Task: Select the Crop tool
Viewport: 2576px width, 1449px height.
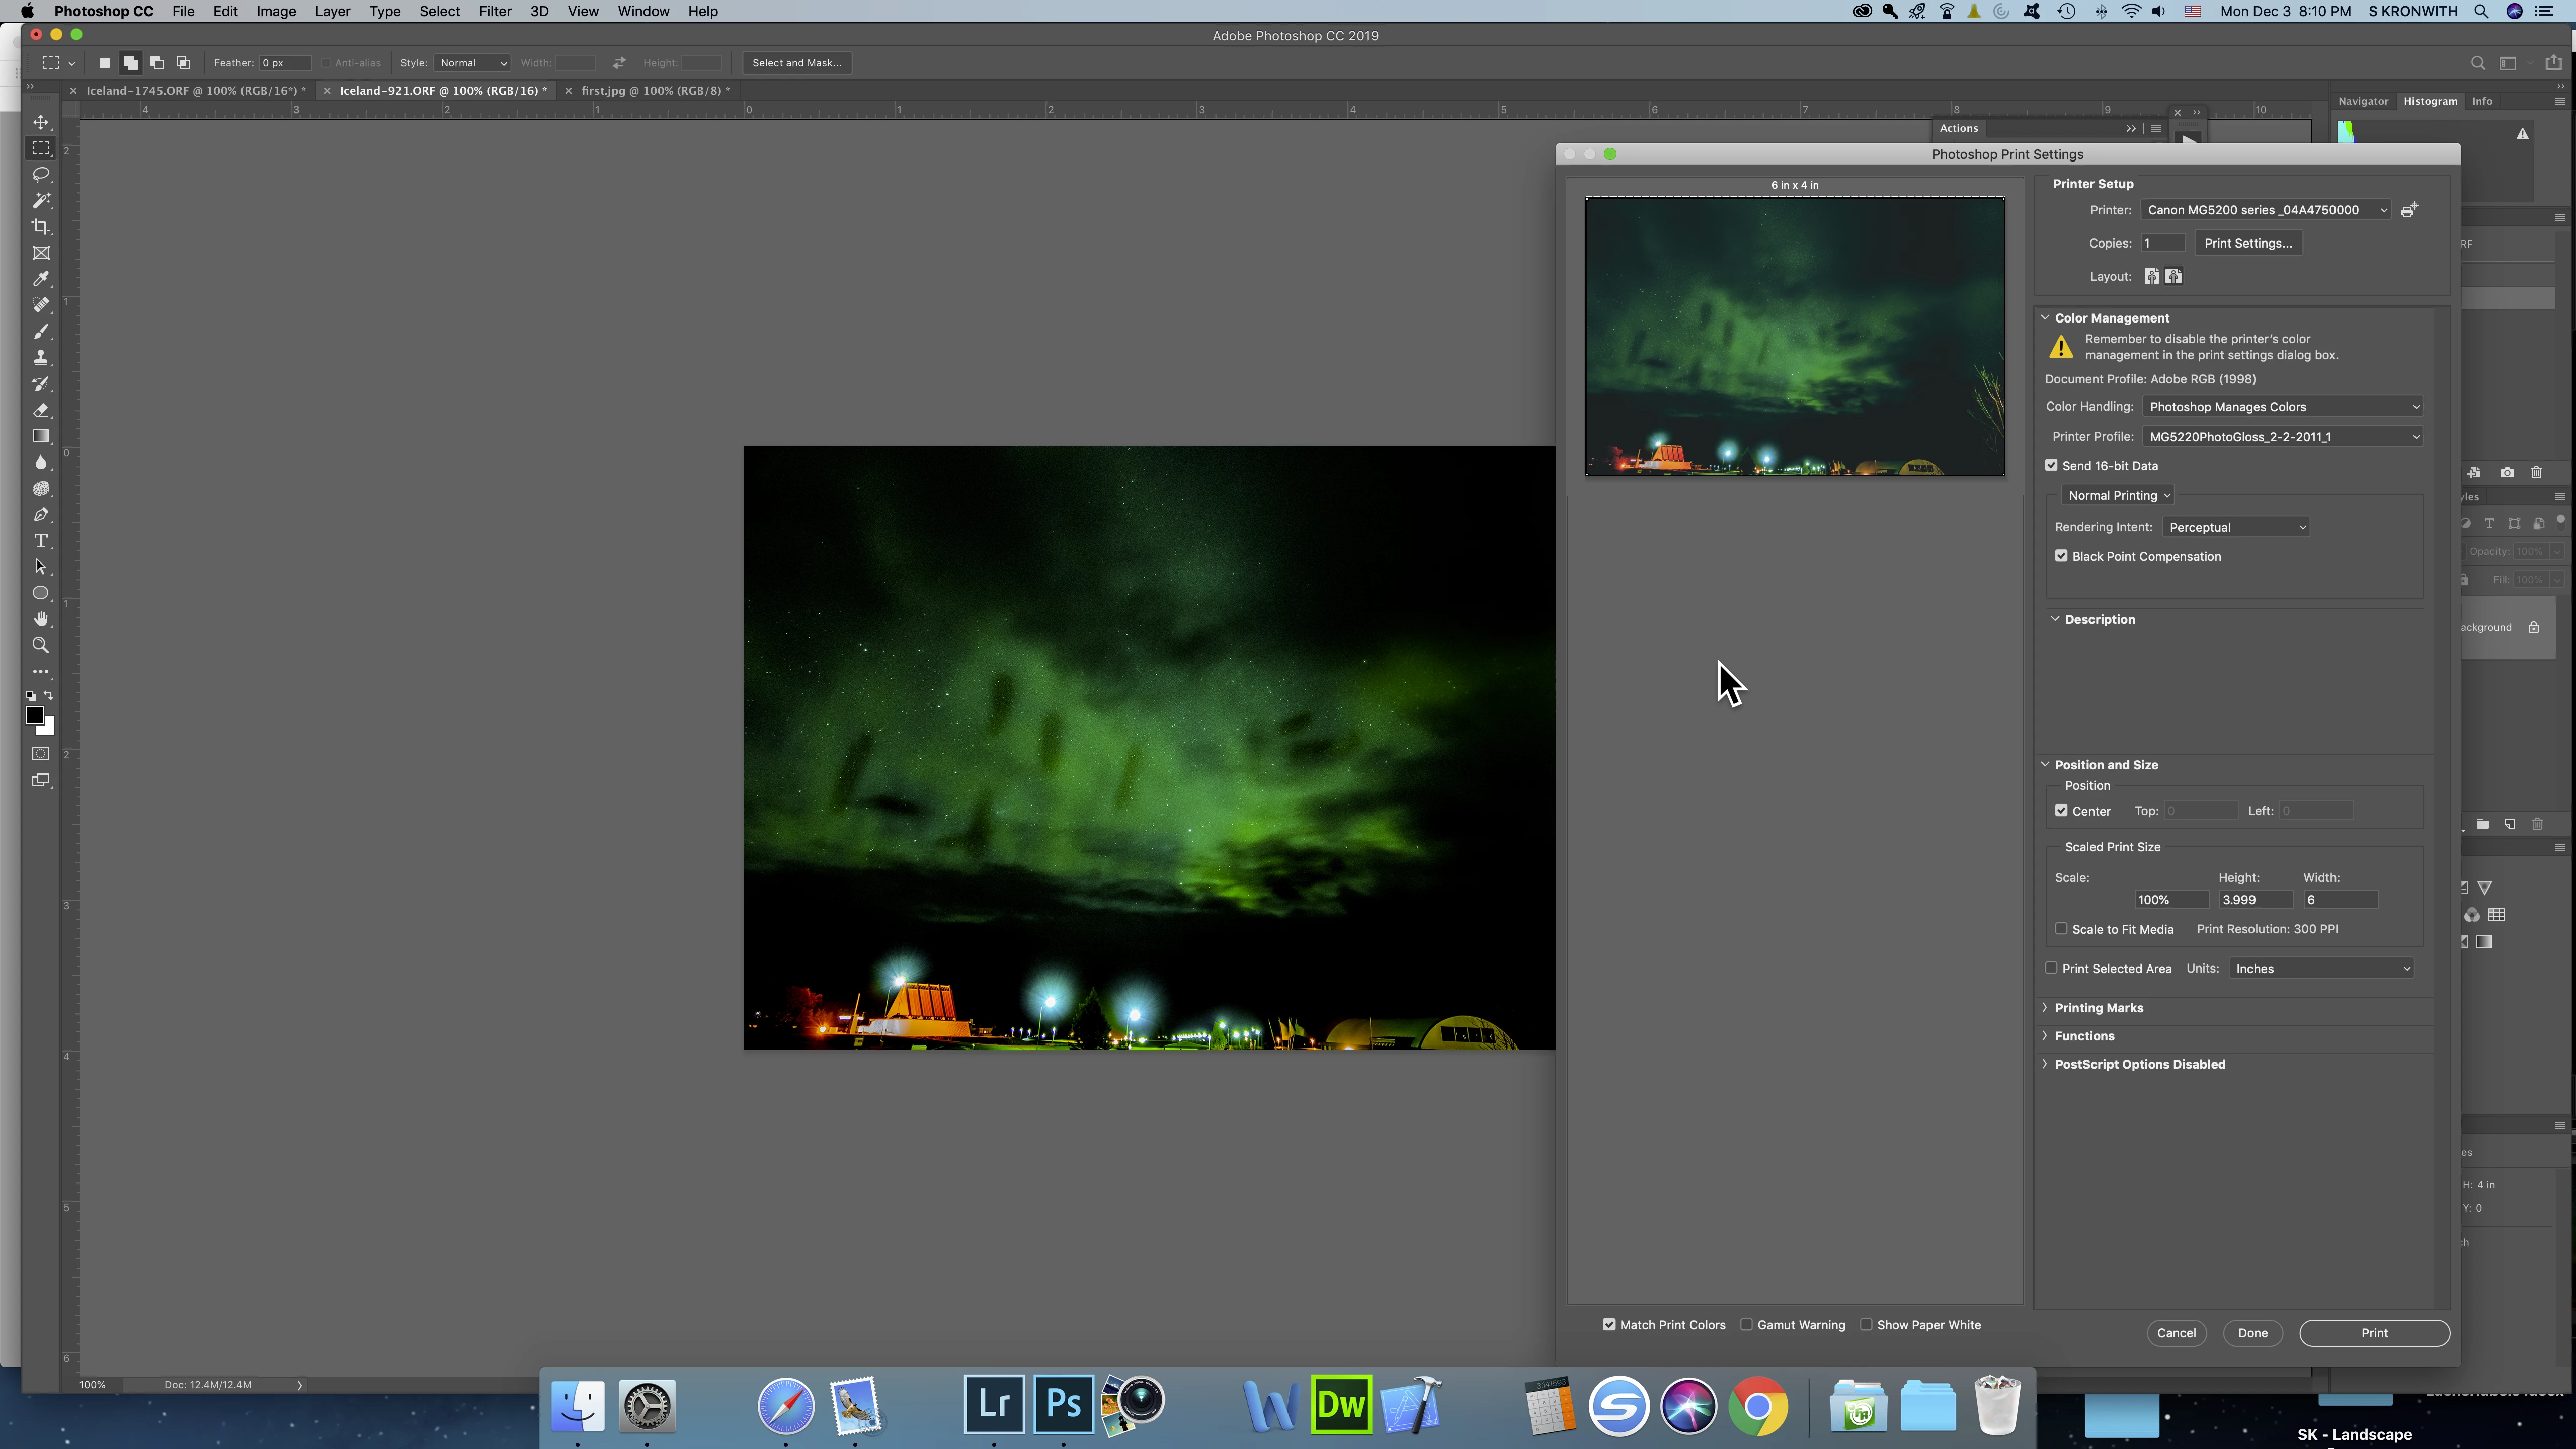Action: coord(41,227)
